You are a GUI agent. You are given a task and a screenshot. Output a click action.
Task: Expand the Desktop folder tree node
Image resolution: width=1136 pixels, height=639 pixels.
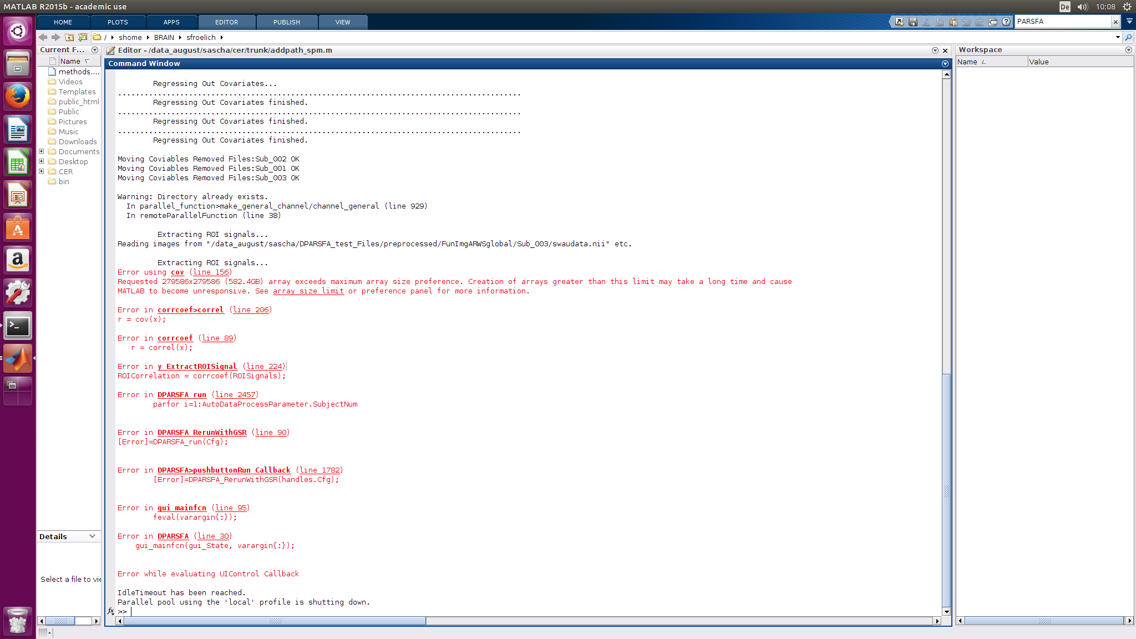[x=42, y=161]
